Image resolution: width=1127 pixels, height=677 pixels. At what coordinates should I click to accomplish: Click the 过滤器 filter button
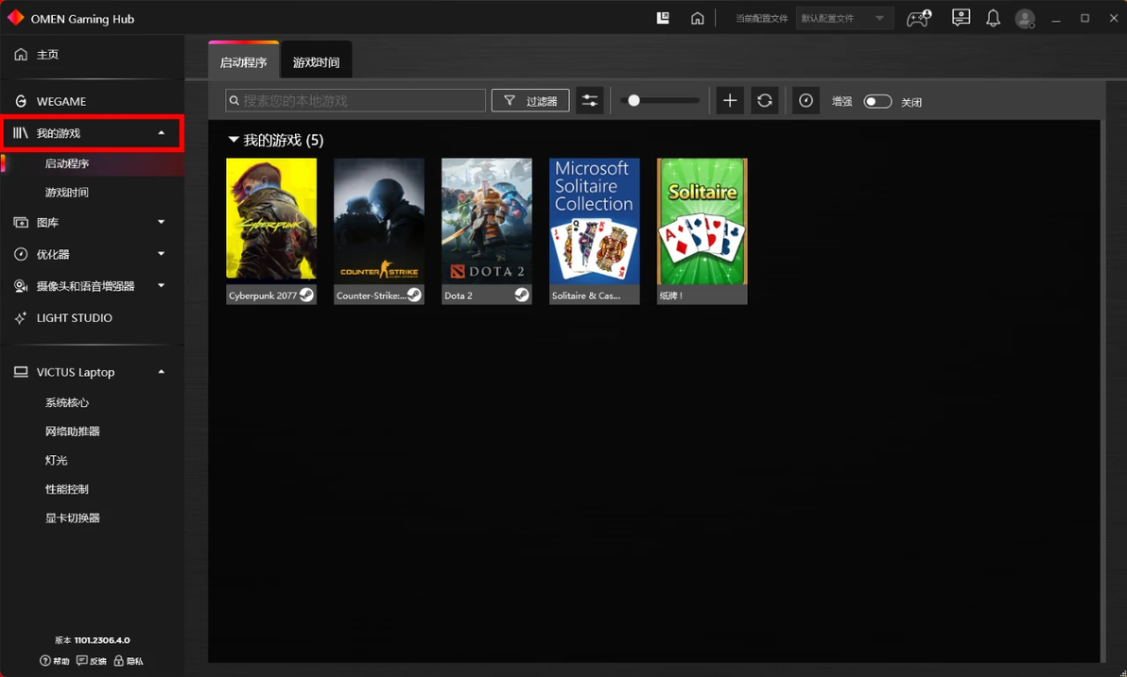pyautogui.click(x=529, y=101)
